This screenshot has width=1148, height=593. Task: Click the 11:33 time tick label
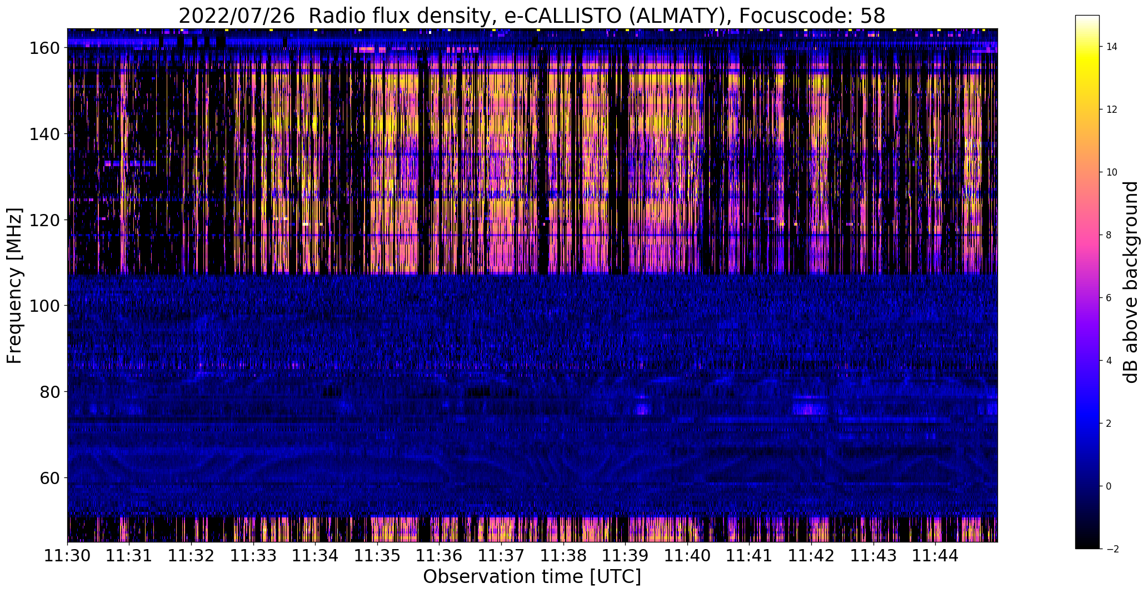coord(254,555)
